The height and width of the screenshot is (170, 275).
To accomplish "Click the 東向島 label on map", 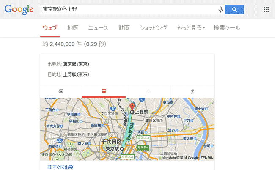I will click(x=168, y=103).
